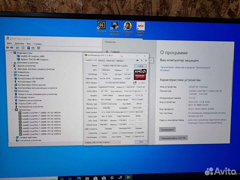This screenshot has height=180, width=240.
Task: Collapse the Видеоадаптеры tree node
Action: (x=11, y=53)
